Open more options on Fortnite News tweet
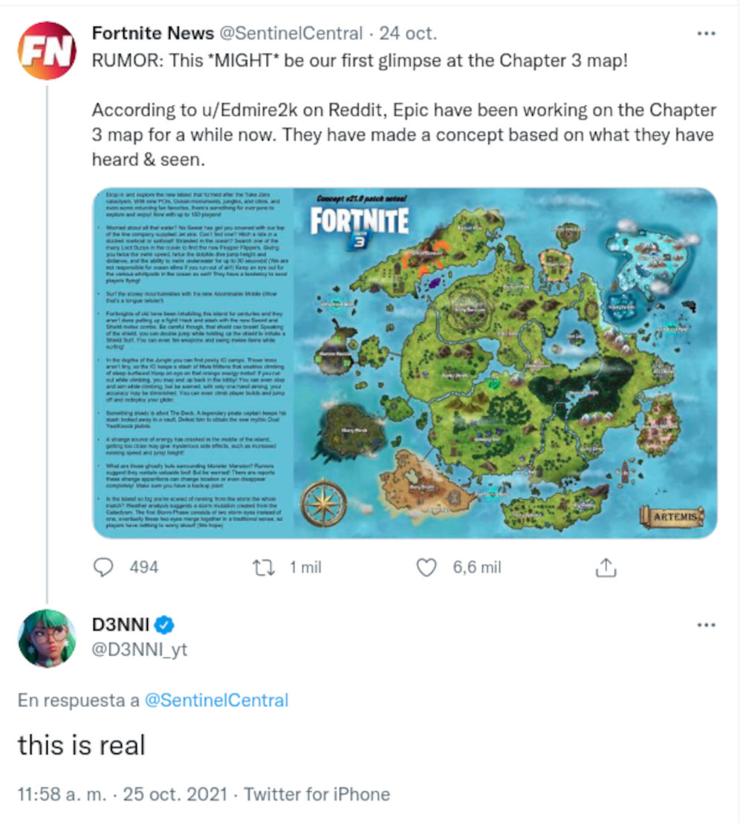The width and height of the screenshot is (743, 823). pos(705,33)
